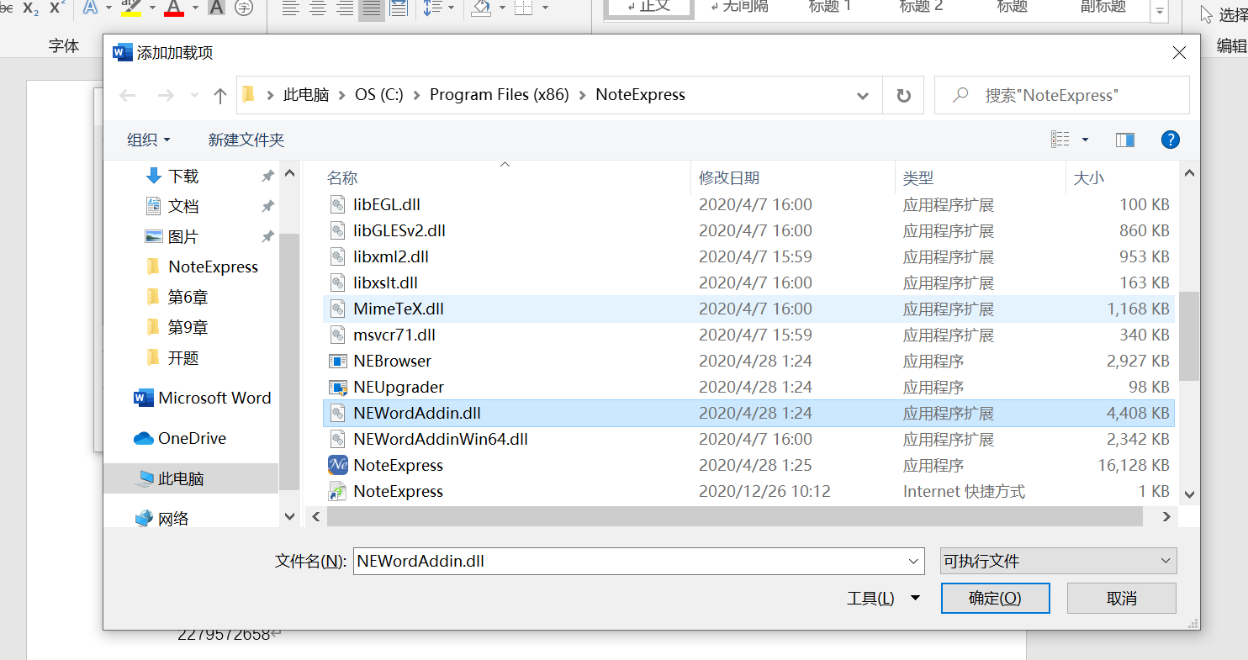
Task: Open the 组织 menu
Action: (x=149, y=140)
